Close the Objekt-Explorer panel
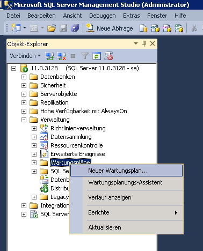This screenshot has width=203, height=251. pos(153,43)
